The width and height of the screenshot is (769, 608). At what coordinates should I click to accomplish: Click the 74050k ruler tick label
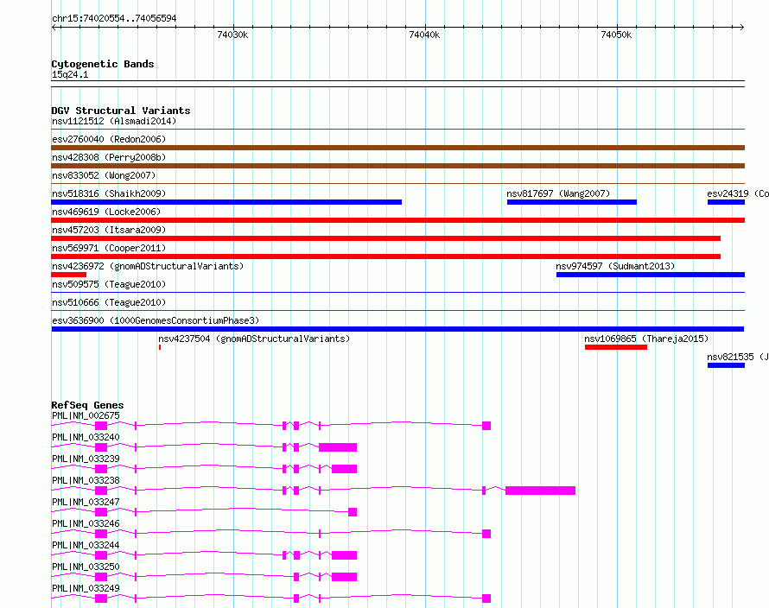click(x=616, y=35)
